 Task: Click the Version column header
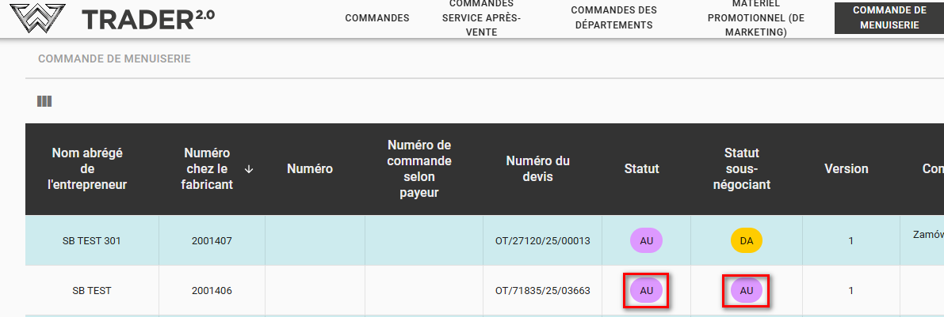click(x=846, y=169)
